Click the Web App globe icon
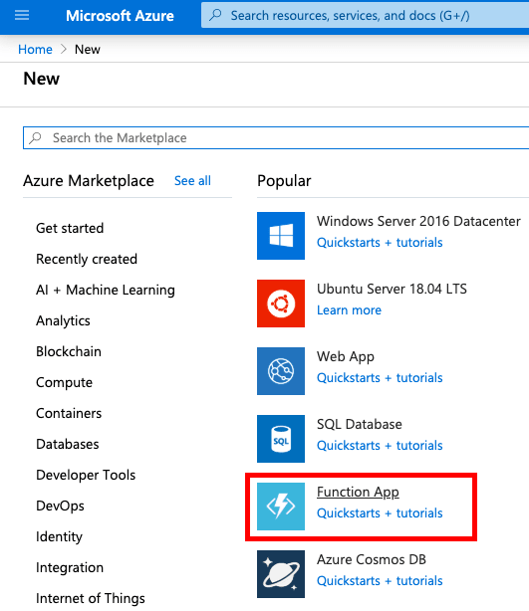The height and width of the screenshot is (611, 529). (281, 371)
